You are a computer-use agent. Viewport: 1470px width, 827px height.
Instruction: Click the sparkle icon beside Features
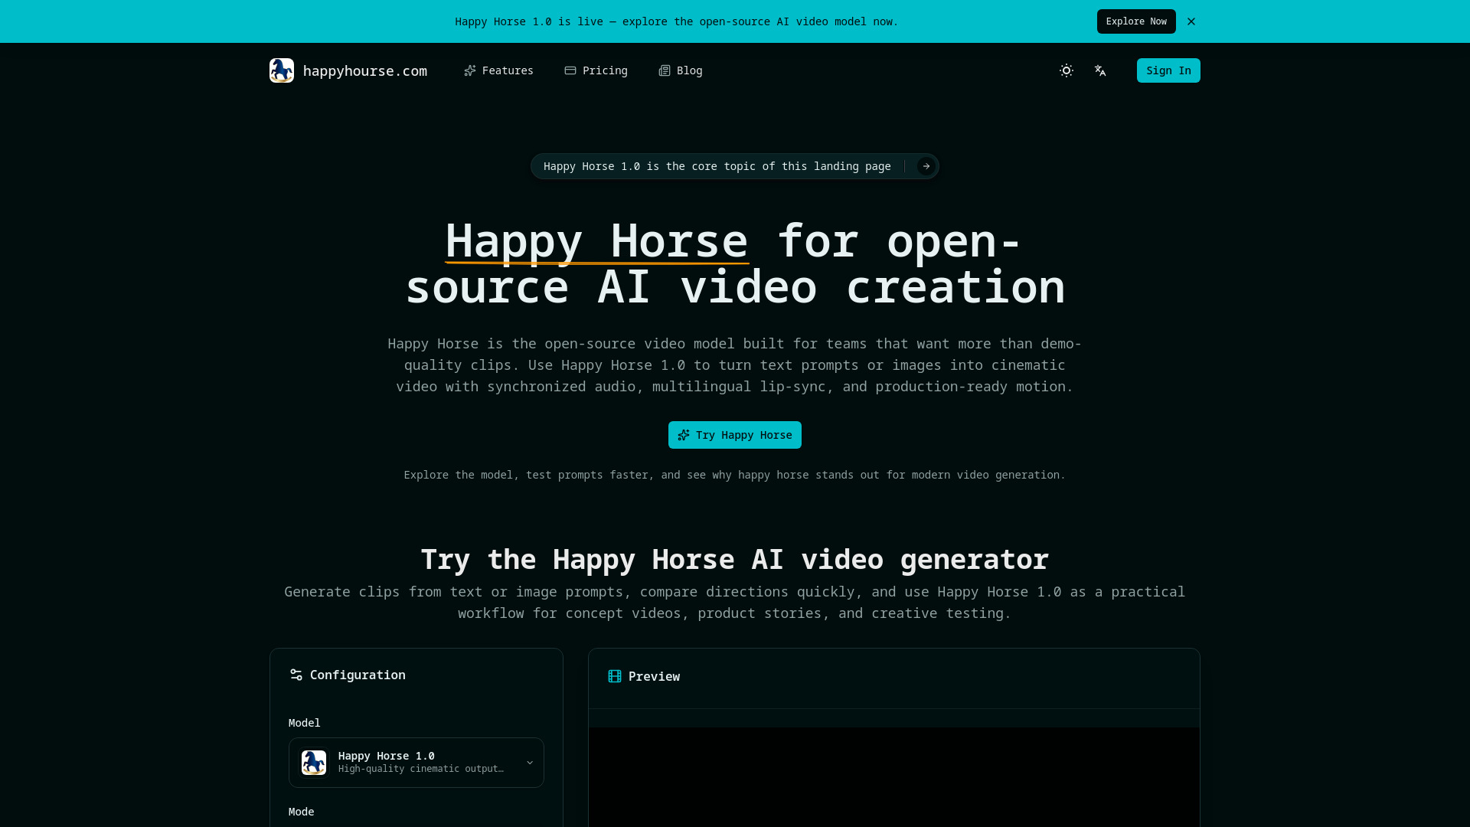tap(470, 70)
